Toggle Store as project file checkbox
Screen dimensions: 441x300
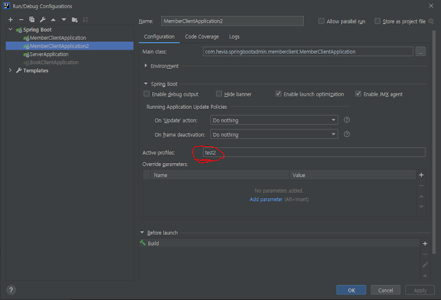coord(378,21)
